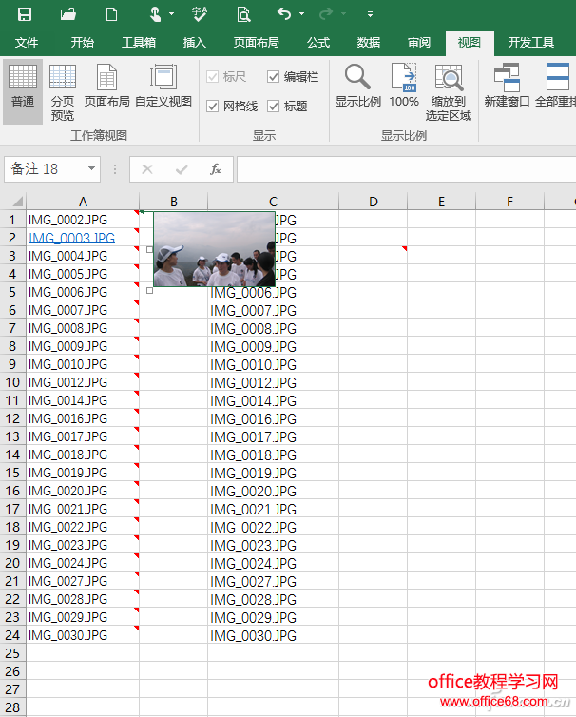Open New Window (新建窗口)
The image size is (576, 717).
[x=507, y=87]
